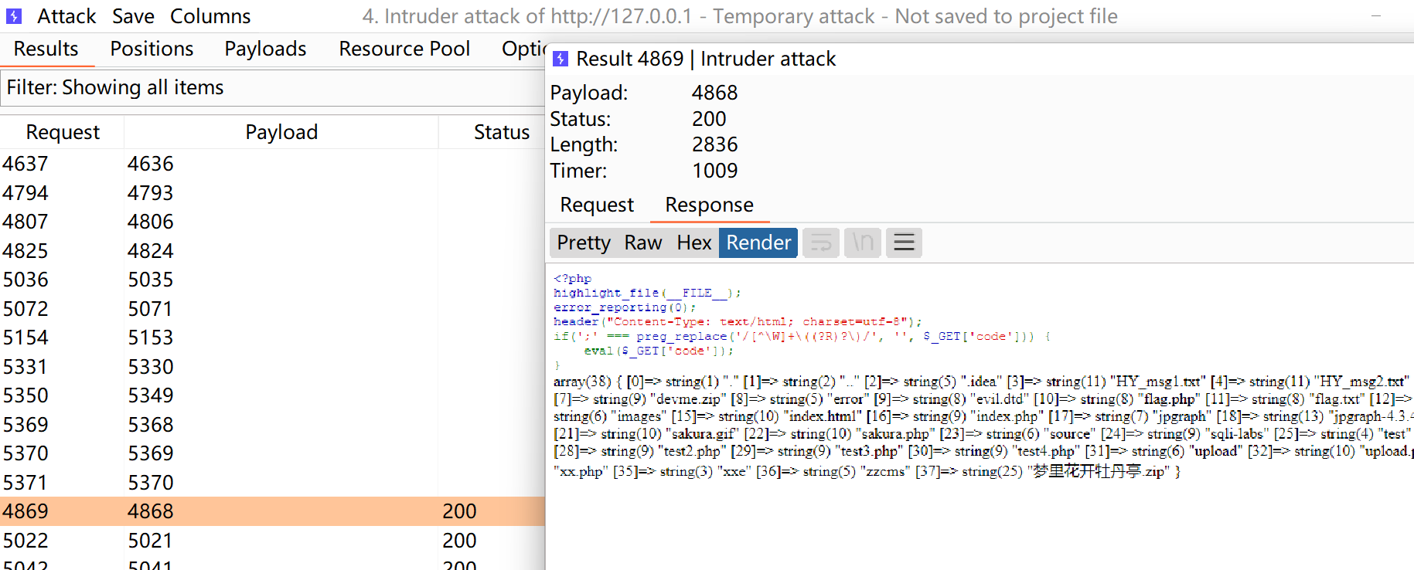The width and height of the screenshot is (1414, 570).
Task: Switch response view to Pretty
Action: click(584, 243)
